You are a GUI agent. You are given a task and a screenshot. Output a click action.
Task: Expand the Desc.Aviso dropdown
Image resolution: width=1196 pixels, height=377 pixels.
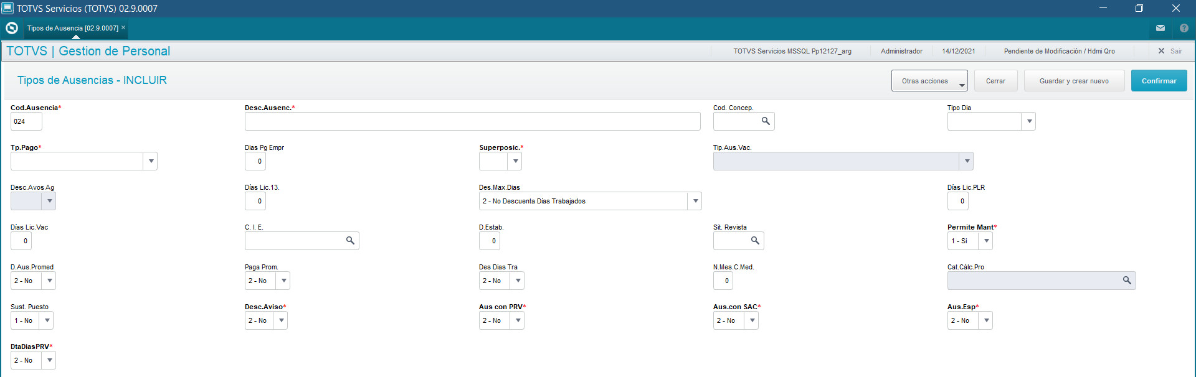281,320
